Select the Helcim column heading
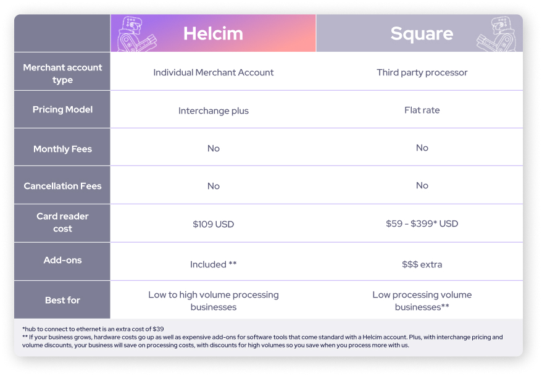The height and width of the screenshot is (376, 542). tap(213, 33)
